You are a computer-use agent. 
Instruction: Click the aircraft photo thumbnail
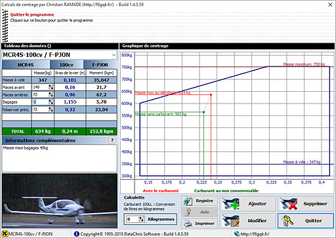pyautogui.click(x=60, y=201)
